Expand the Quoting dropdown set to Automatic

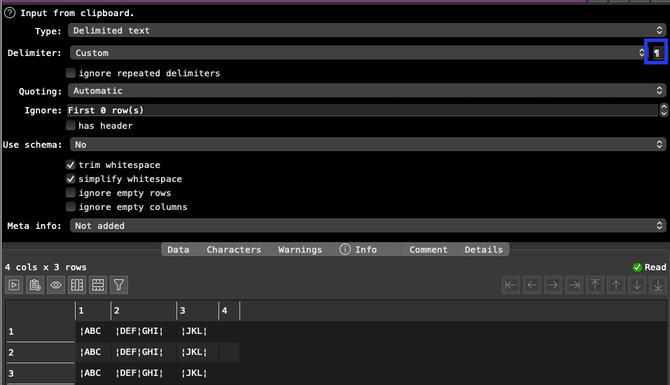click(x=367, y=90)
